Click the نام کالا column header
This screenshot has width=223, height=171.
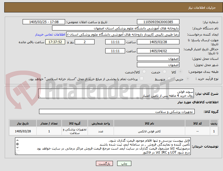pos(149,123)
